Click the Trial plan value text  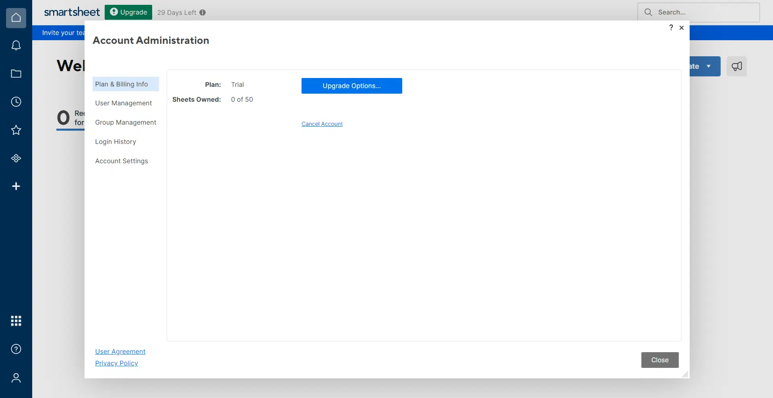pyautogui.click(x=238, y=84)
